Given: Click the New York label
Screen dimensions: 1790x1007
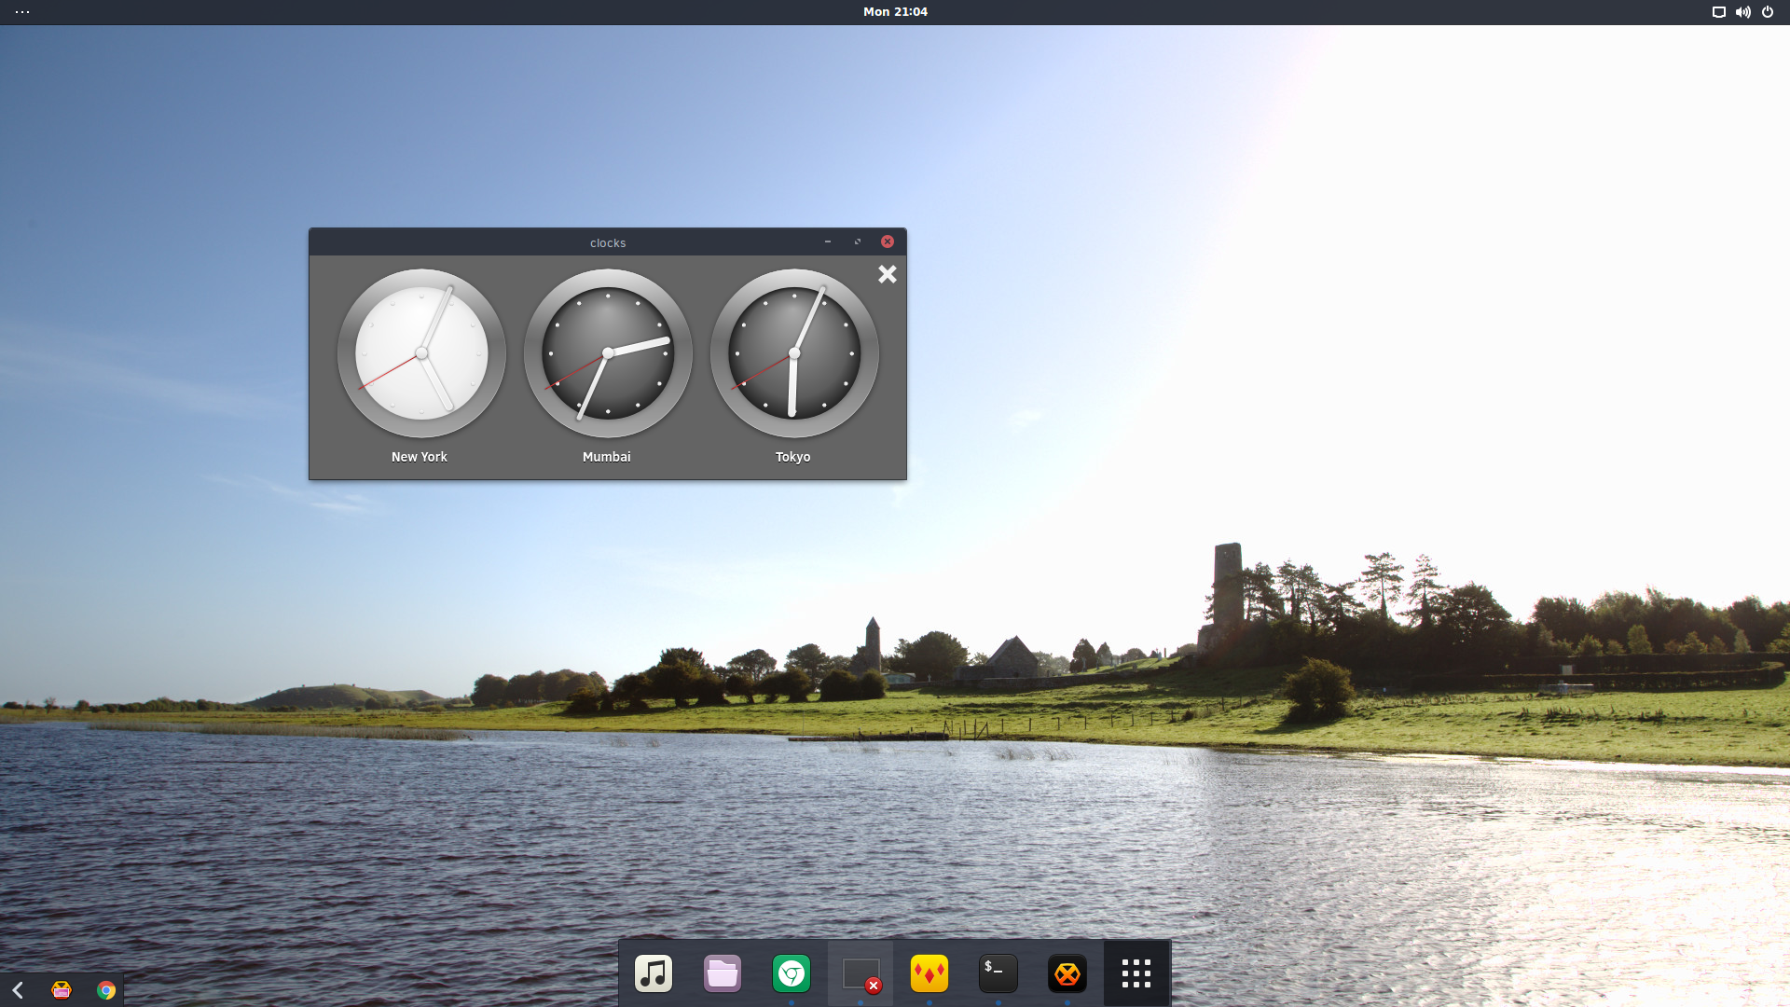Looking at the screenshot, I should pos(420,457).
